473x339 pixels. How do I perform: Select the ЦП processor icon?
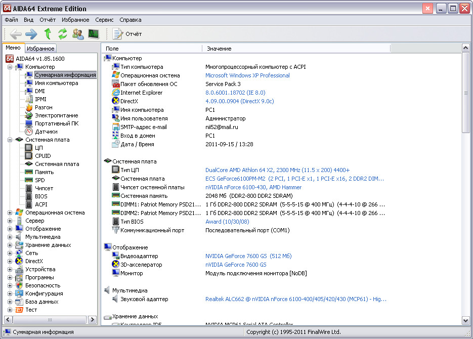pos(29,148)
